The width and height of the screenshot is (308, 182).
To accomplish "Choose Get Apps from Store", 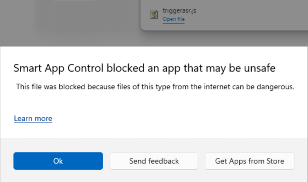I will tap(249, 161).
